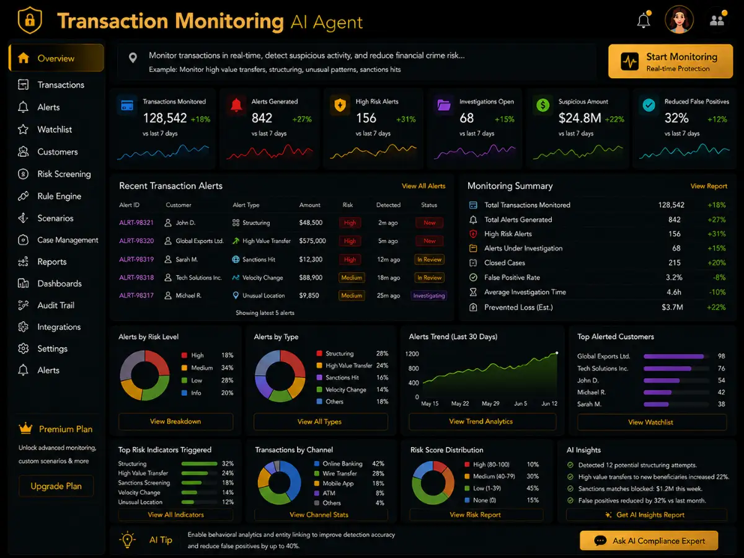
Task: Click the purple Sanctions Hit legend swatch
Action: coord(319,377)
